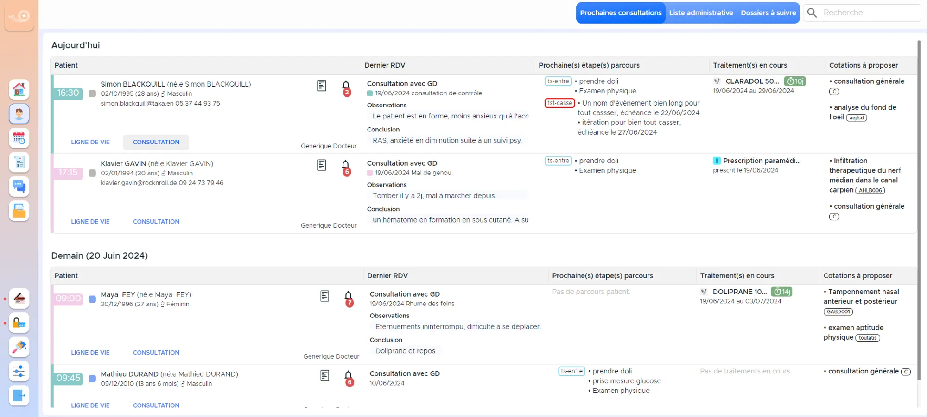Click 'Pas de parcours patient.' text
The image size is (927, 417).
click(x=591, y=292)
